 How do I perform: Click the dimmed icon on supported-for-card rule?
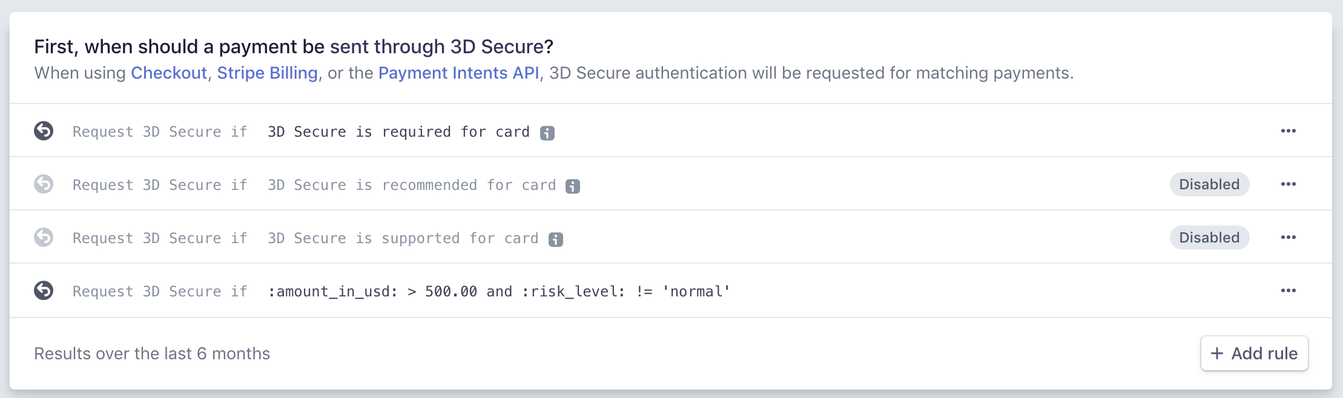(44, 237)
